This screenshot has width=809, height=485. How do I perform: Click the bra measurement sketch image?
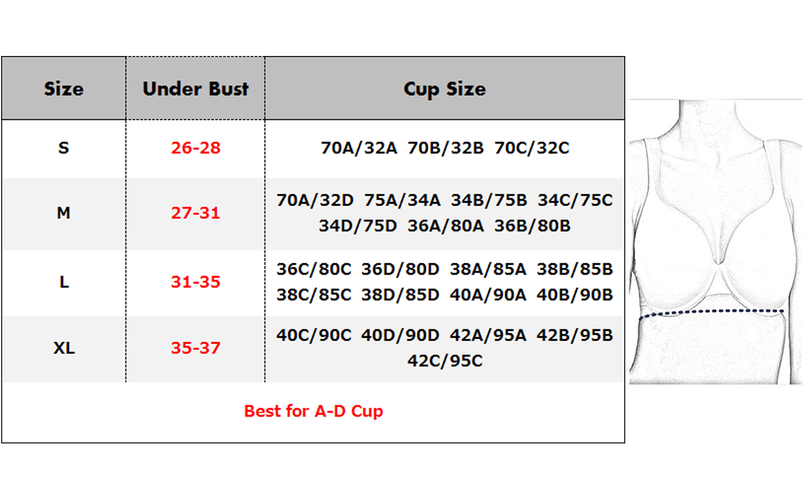tap(715, 242)
